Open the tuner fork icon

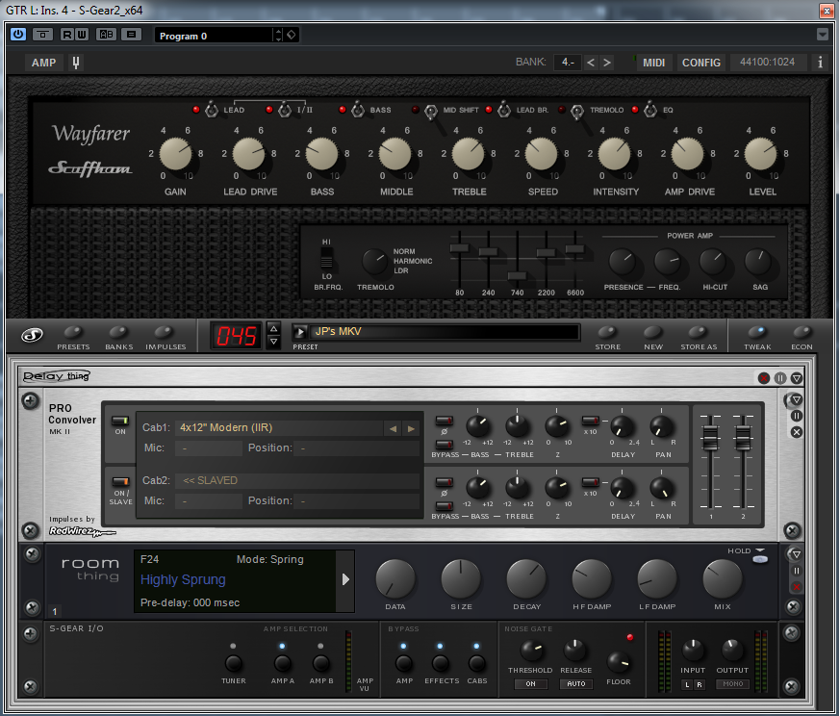point(76,63)
